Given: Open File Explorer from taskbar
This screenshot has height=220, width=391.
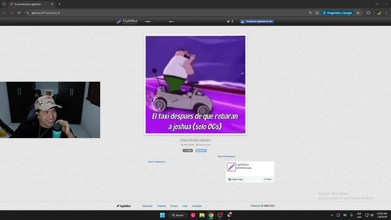Looking at the screenshot, I should (202, 215).
